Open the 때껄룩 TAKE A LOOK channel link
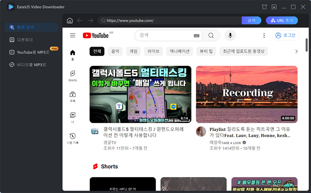311x193 pixels. point(225,142)
